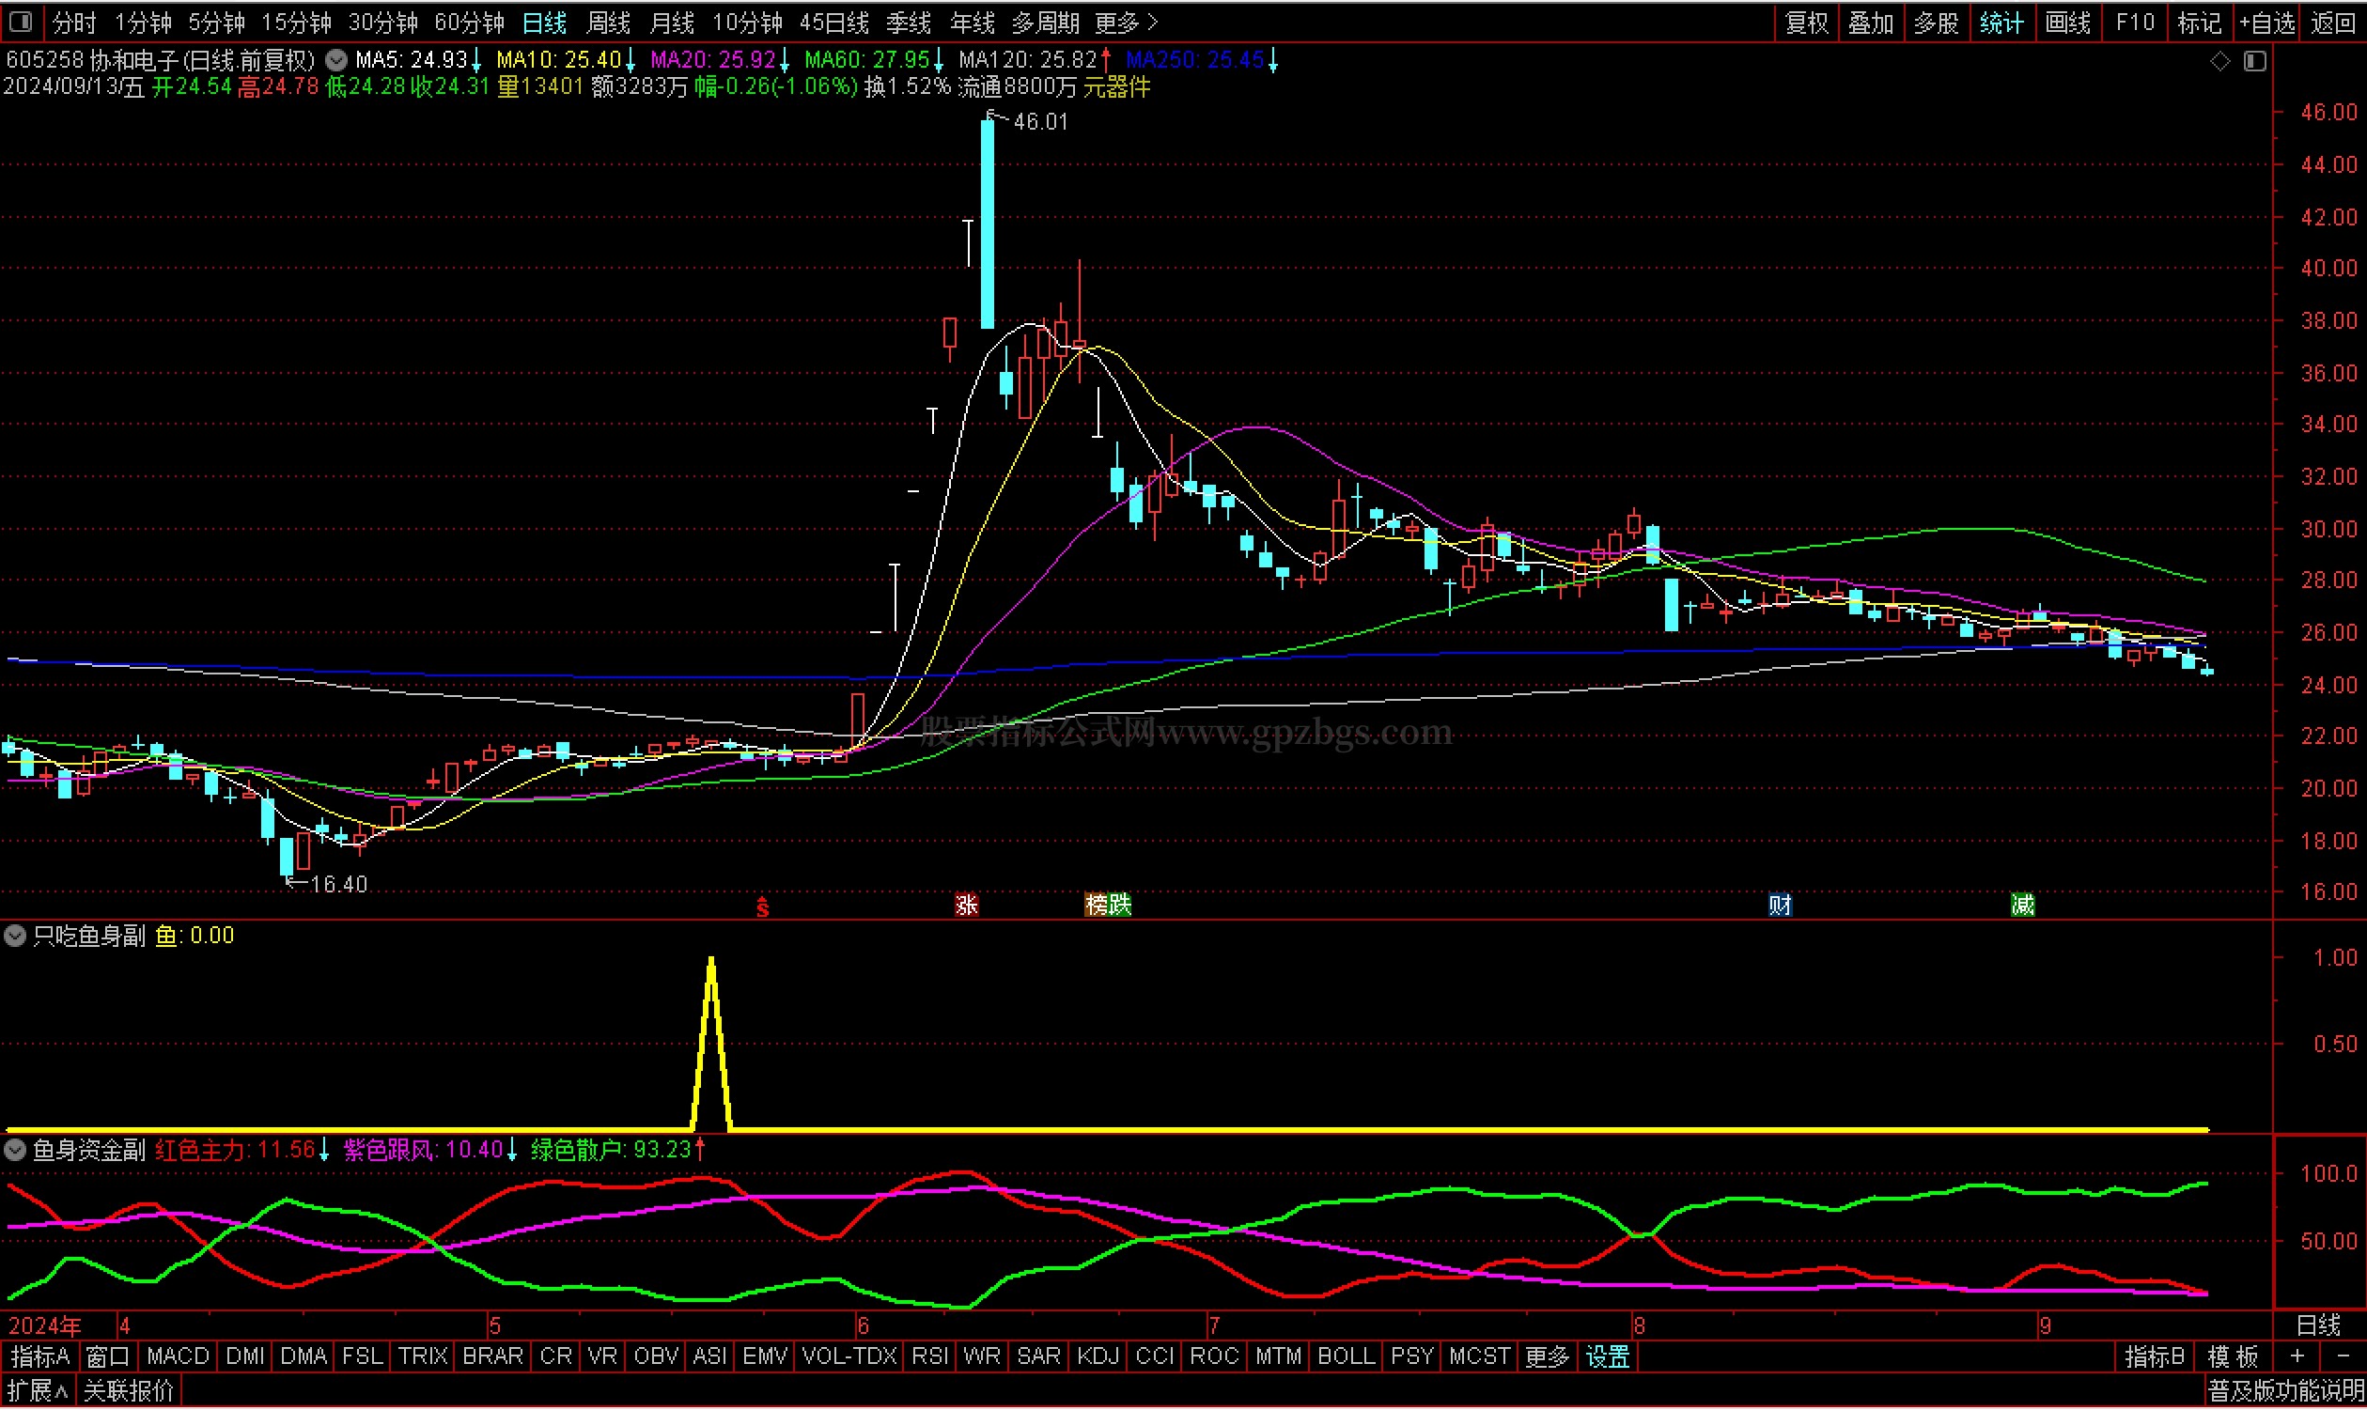This screenshot has height=1410, width=2367.
Task: Switch to 10分钟 period
Action: 748,22
